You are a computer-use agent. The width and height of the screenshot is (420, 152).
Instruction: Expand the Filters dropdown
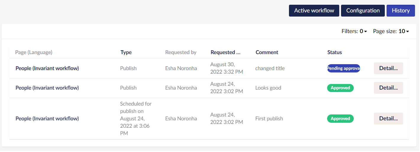(x=354, y=31)
